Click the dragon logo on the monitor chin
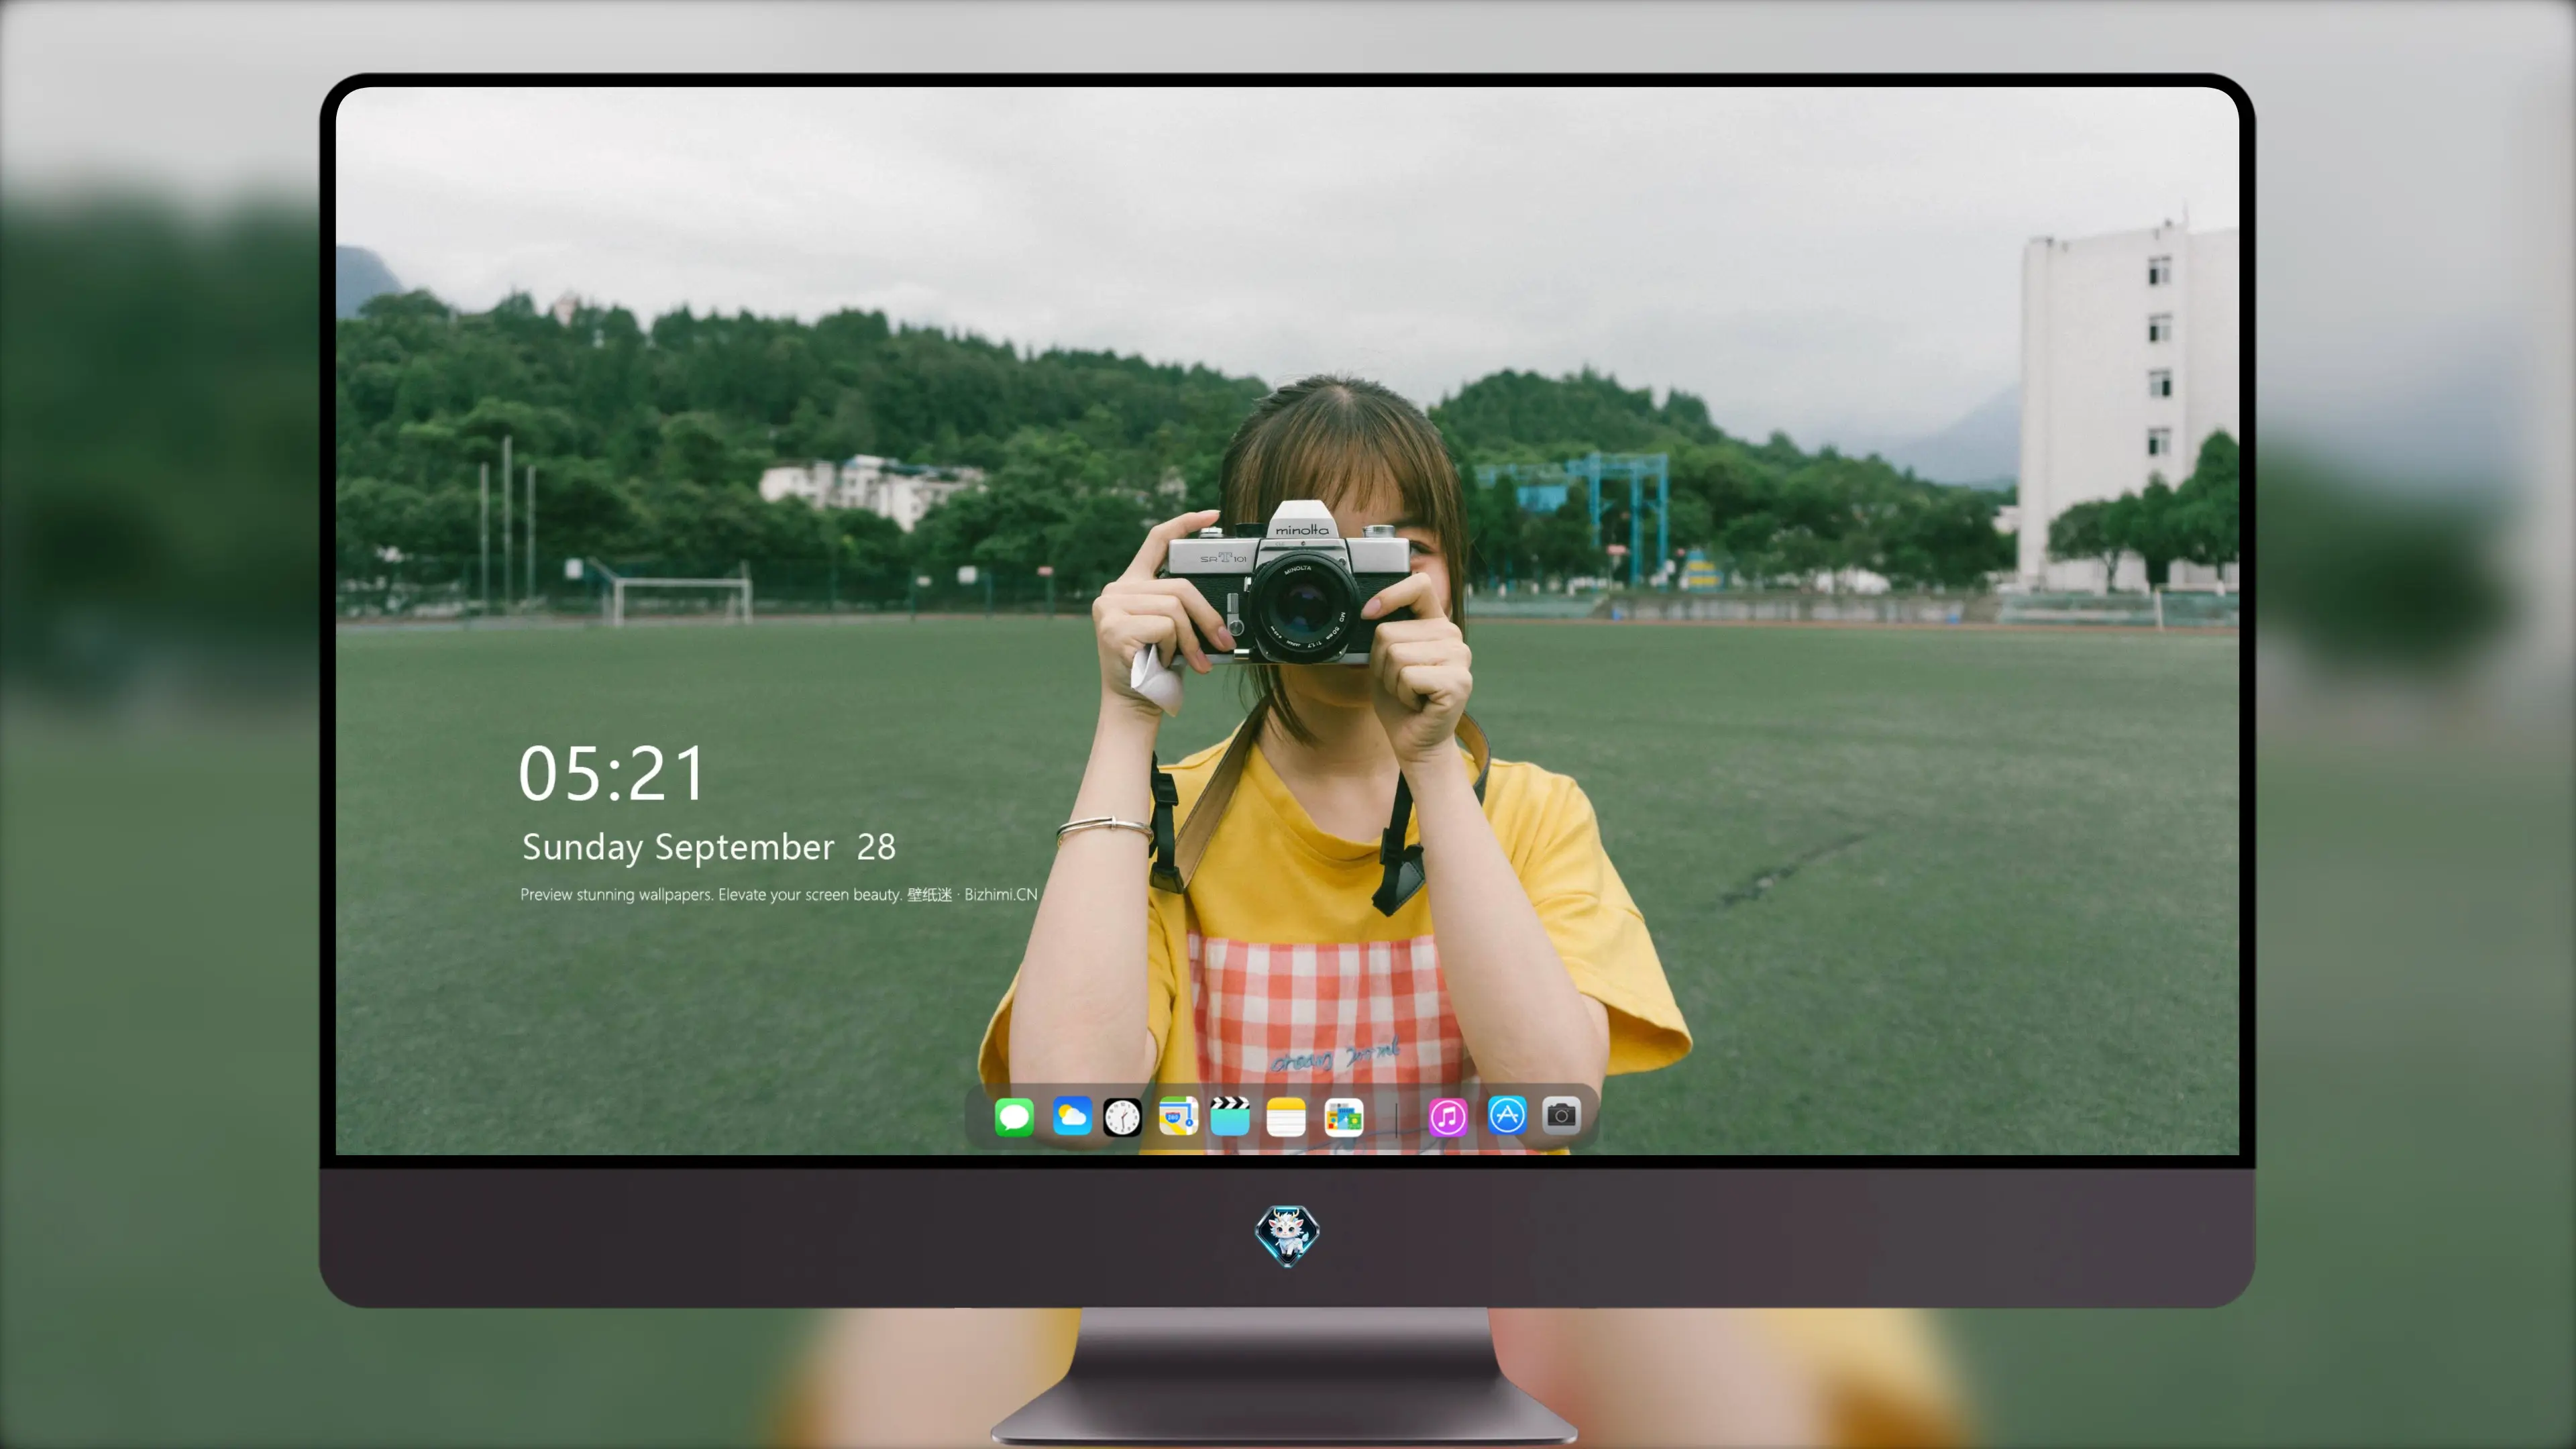The width and height of the screenshot is (2576, 1449). 1287,1235
